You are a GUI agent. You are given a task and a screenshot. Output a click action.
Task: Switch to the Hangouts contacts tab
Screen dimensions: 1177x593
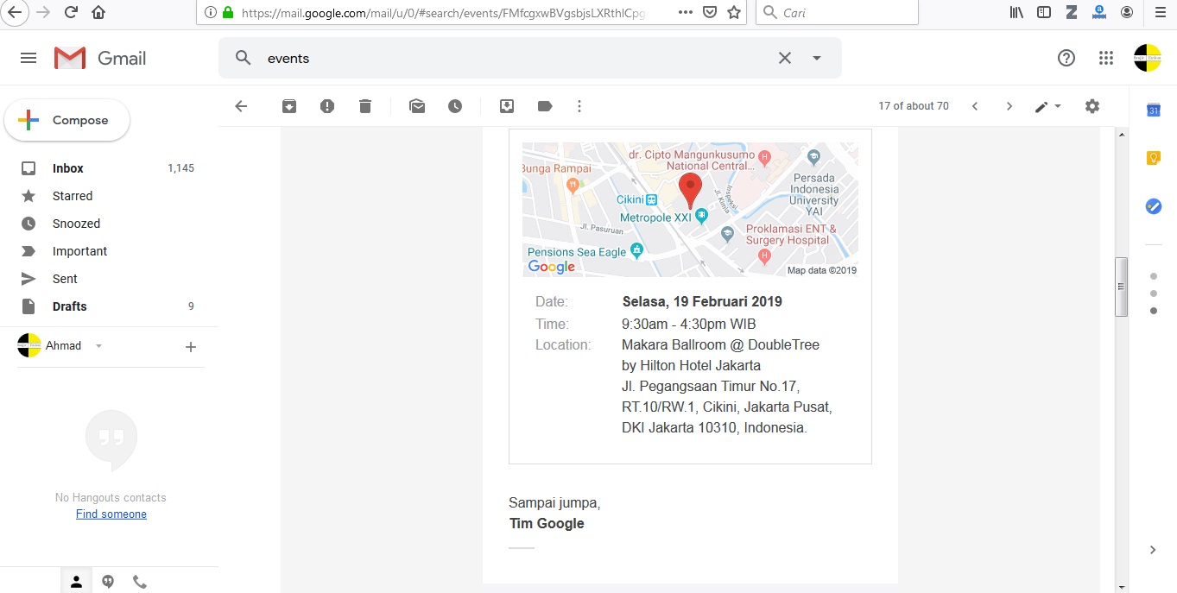(76, 580)
